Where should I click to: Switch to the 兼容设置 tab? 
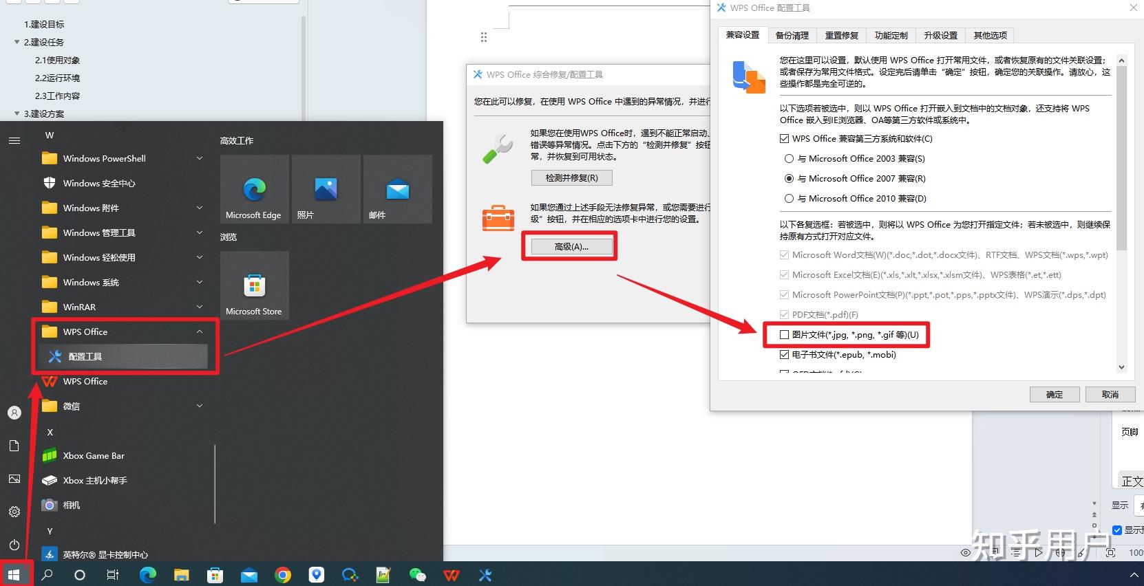coord(743,35)
